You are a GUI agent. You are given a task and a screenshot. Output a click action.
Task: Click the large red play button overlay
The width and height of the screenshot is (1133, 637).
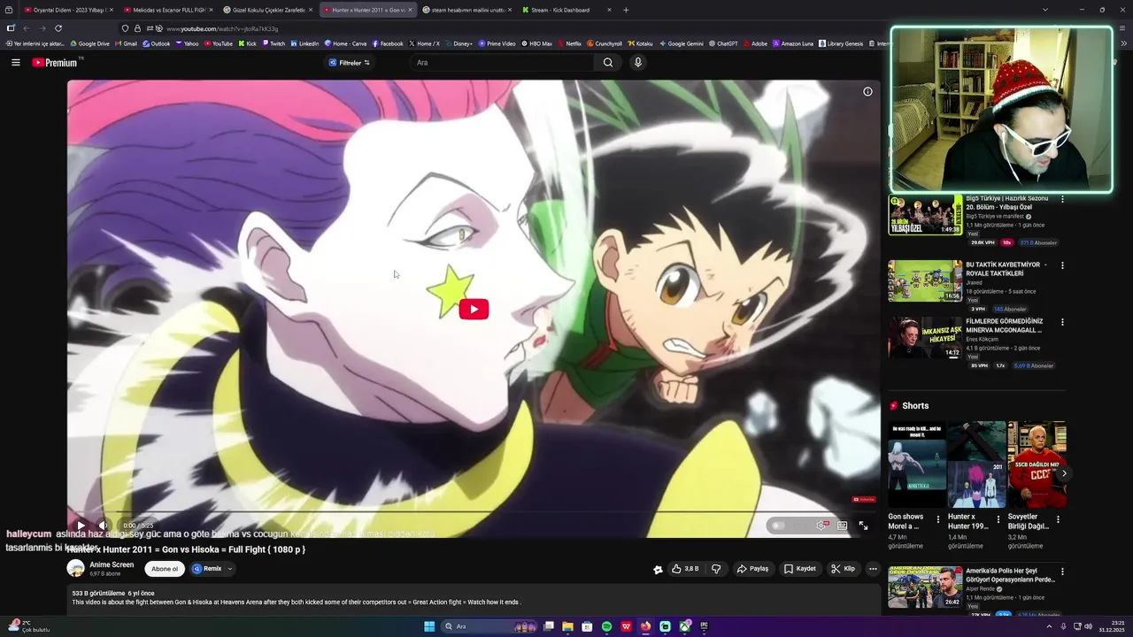point(474,309)
